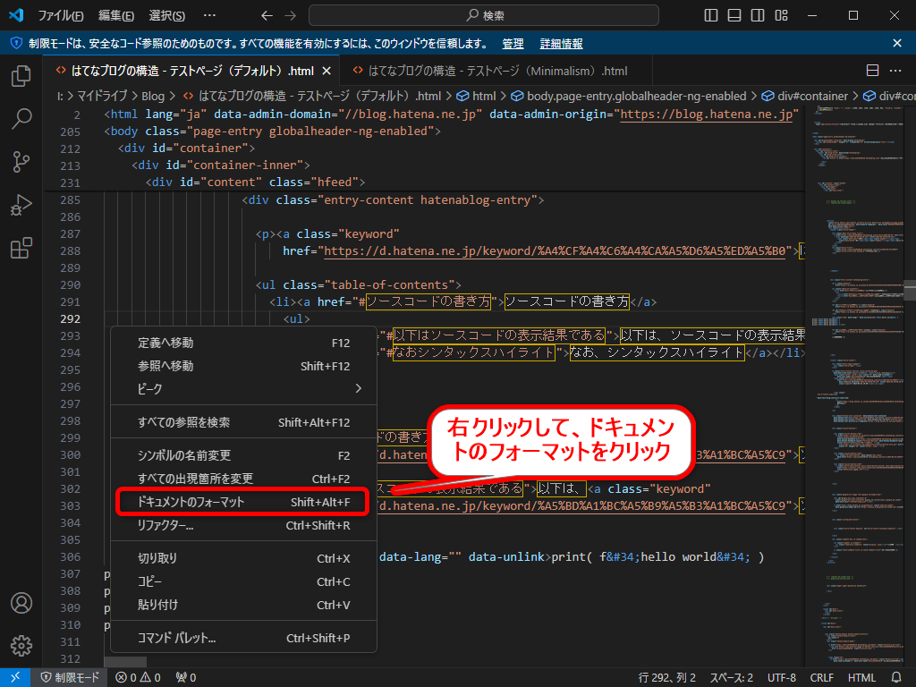Click the UTF-8 encoding indicator
The image size is (916, 687).
click(781, 678)
